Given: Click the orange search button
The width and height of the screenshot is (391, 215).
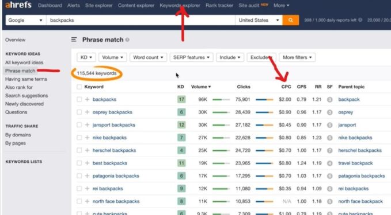Looking at the screenshot, I should point(290,20).
